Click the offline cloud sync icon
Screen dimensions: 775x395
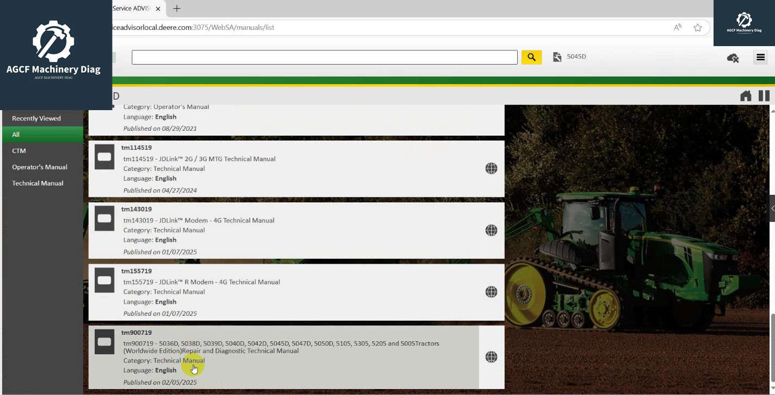733,57
